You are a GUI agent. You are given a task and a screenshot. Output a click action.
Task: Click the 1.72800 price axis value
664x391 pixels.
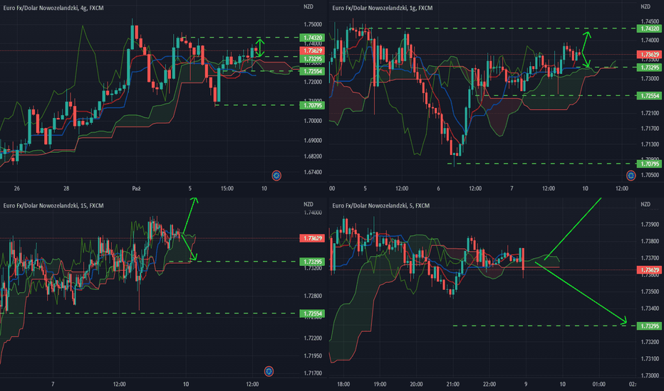click(313, 296)
